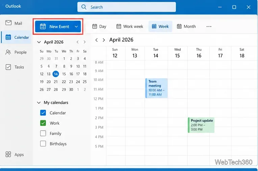The width and height of the screenshot is (258, 171).
Task: Collapse the My calendars section
Action: pyautogui.click(x=39, y=103)
